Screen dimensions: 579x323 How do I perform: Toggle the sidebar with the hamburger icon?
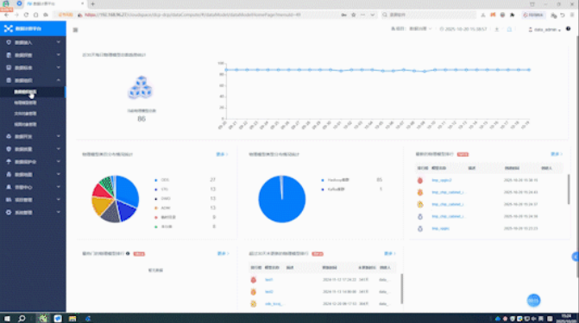pos(75,30)
